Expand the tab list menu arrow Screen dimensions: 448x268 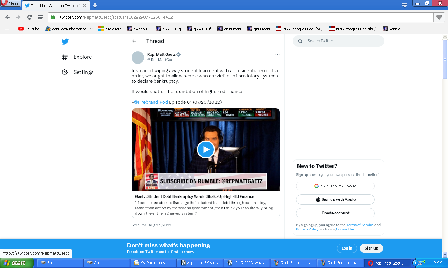point(405,5)
